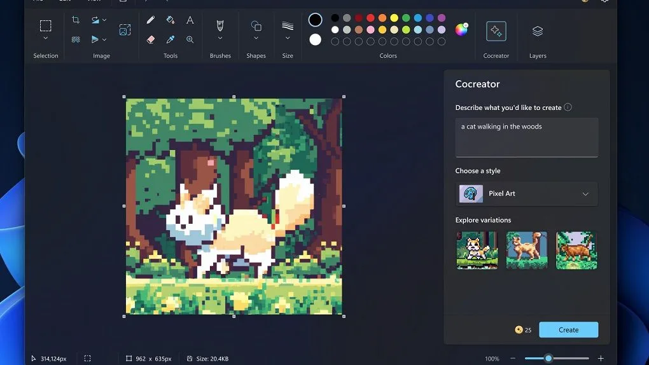
Task: Pick the pink swatch in second row
Action: 370,30
